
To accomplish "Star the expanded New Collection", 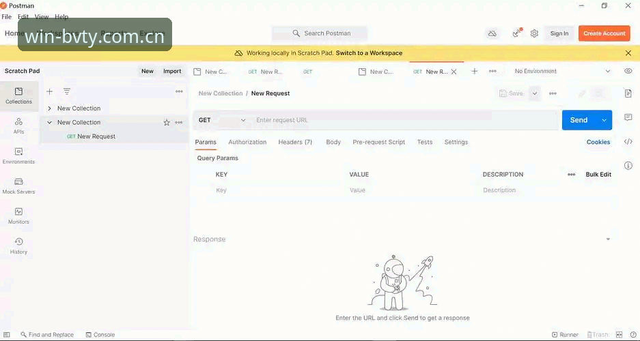I will tap(167, 122).
